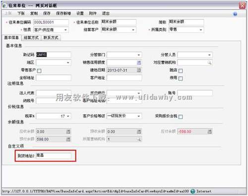Click the 往来单位编码 field with 000LS0001

point(51,22)
